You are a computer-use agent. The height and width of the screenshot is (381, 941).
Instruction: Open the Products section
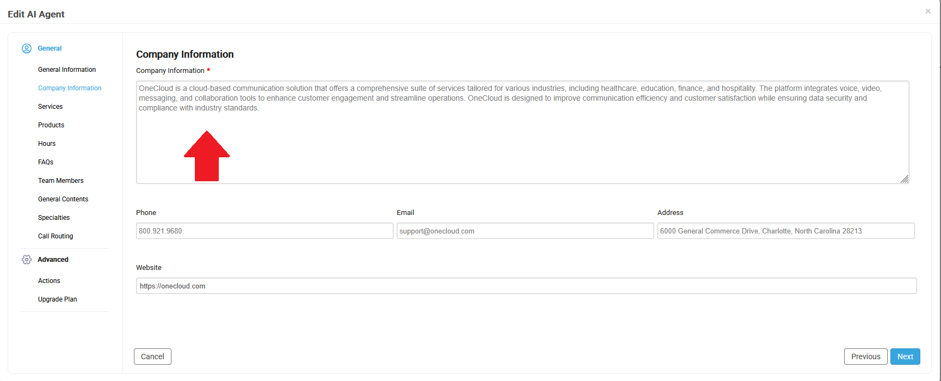(x=51, y=125)
